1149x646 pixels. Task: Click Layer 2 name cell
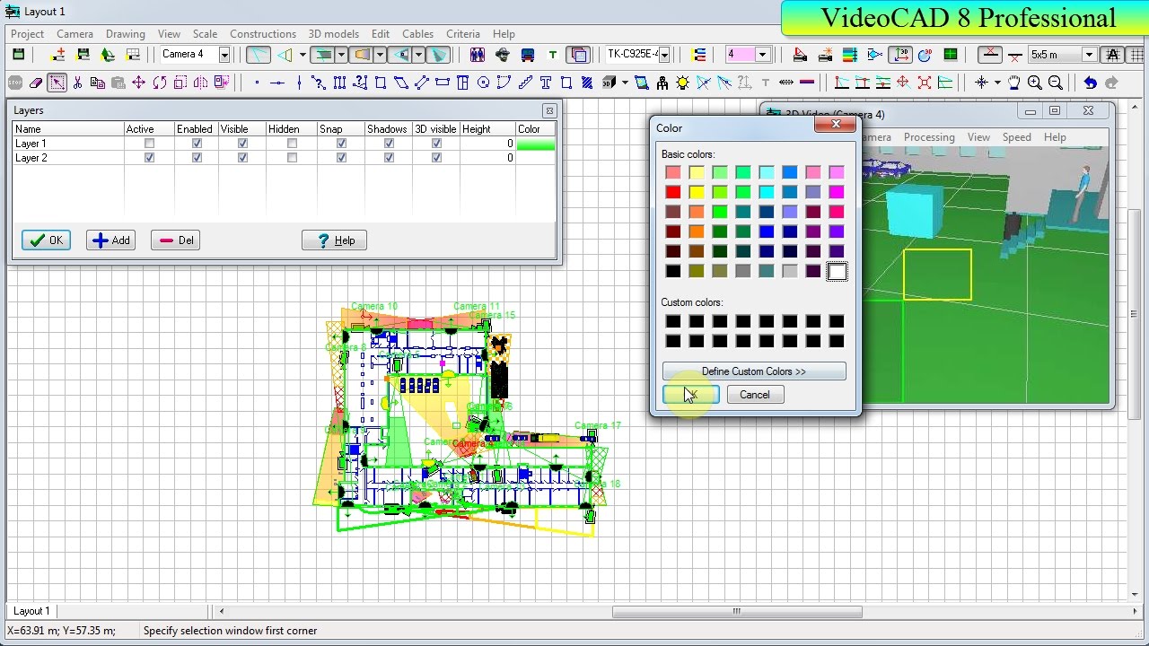tap(67, 158)
